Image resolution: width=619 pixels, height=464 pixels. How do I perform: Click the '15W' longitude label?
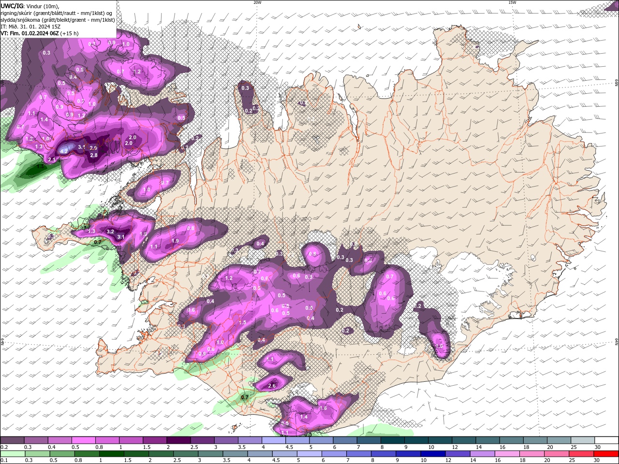click(x=512, y=2)
